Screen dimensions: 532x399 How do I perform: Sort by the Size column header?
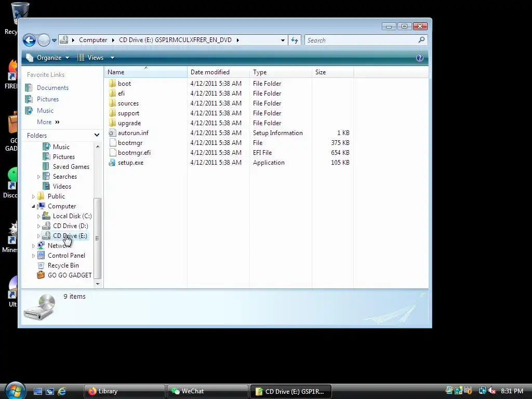pos(333,72)
